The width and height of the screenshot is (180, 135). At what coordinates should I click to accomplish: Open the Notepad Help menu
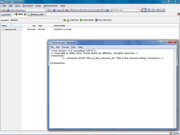(80, 47)
